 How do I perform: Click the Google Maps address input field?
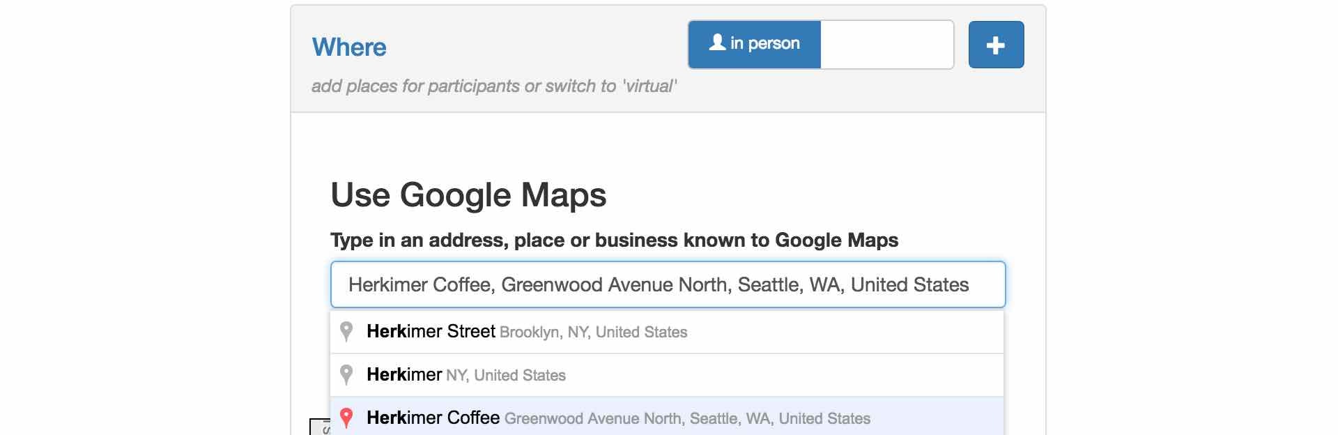point(668,284)
